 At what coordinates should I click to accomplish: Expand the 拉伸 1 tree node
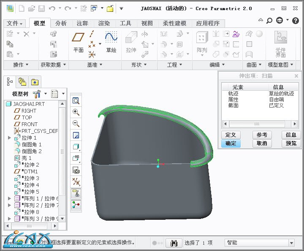[10, 138]
